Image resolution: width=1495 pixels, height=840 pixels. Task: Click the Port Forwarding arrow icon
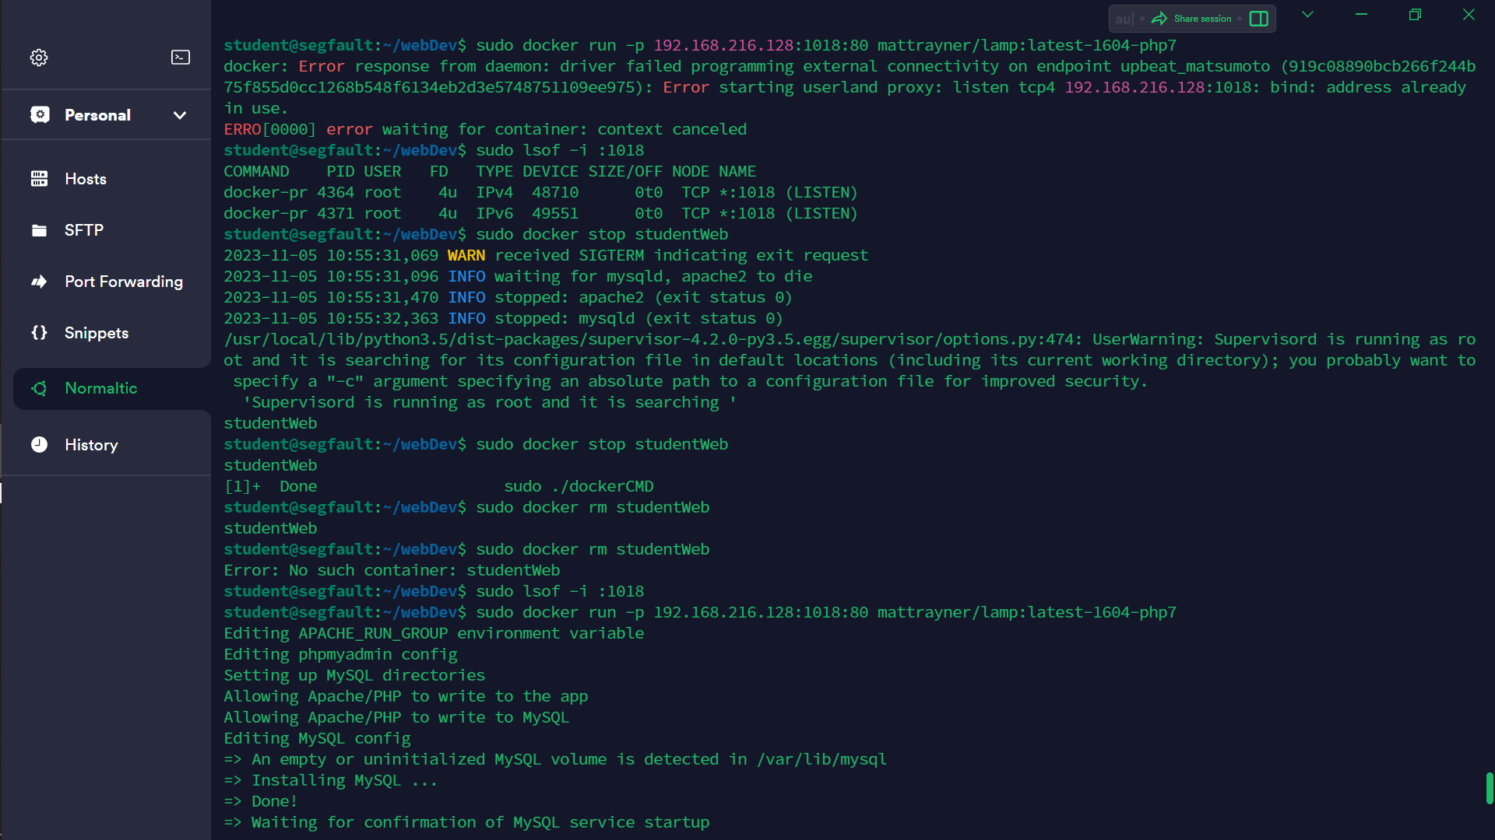click(39, 282)
